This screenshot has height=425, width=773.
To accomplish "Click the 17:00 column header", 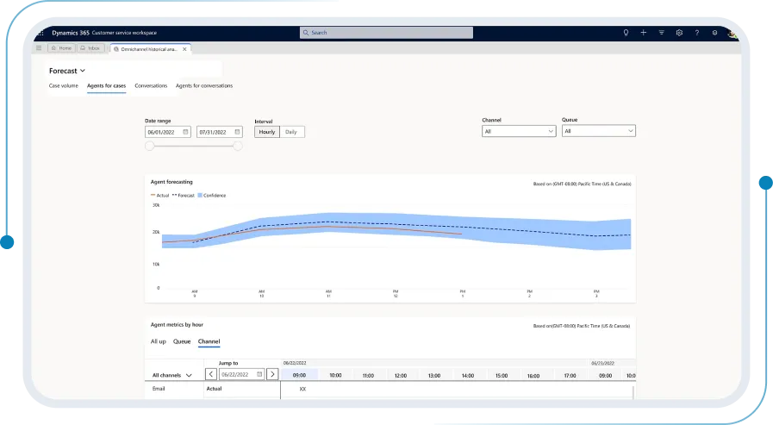I will pos(570,376).
